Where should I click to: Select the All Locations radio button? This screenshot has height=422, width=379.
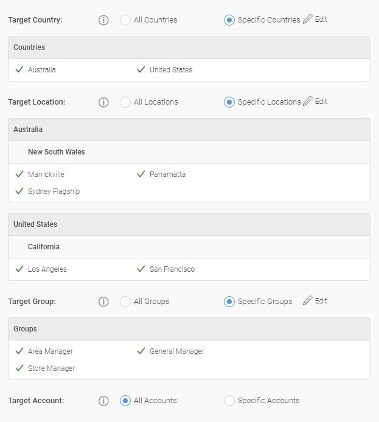(125, 102)
